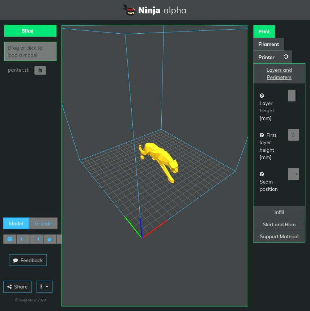
Task: Click the Slice button
Action: pos(30,31)
